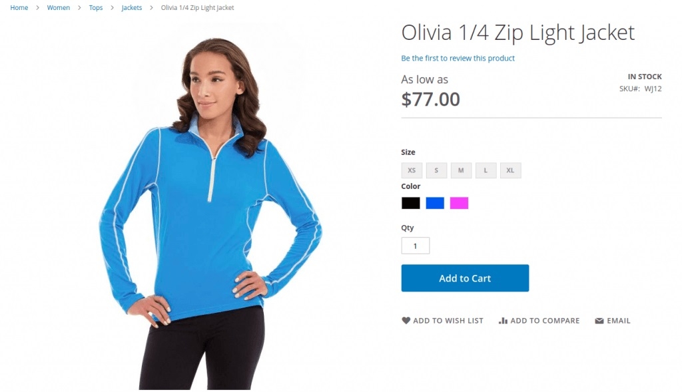Go to Women breadcrumb category
The image size is (682, 392).
point(59,7)
